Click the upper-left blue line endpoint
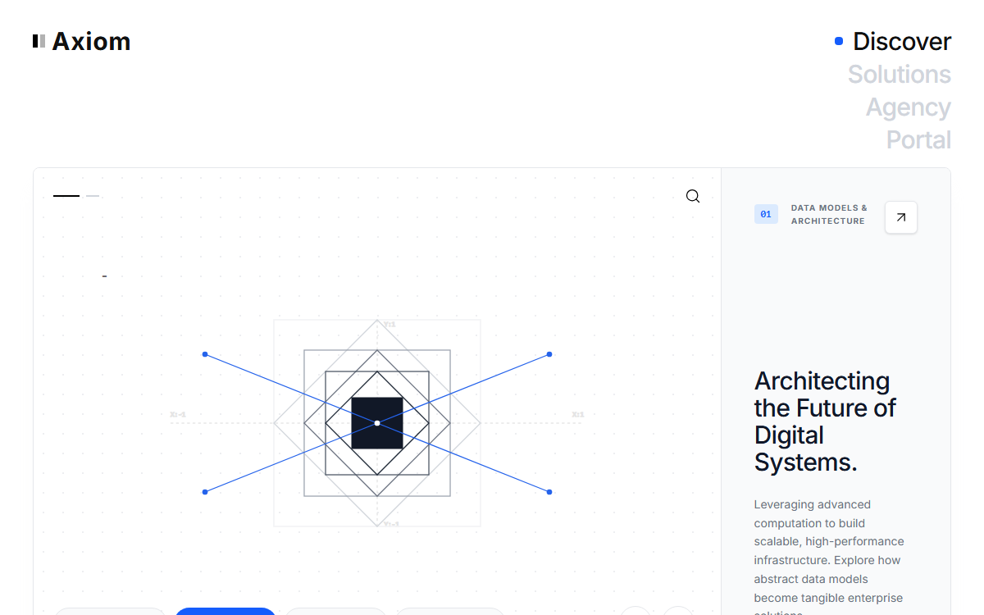 tap(205, 354)
